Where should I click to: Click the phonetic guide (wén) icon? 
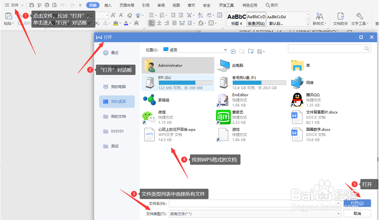[138, 15]
